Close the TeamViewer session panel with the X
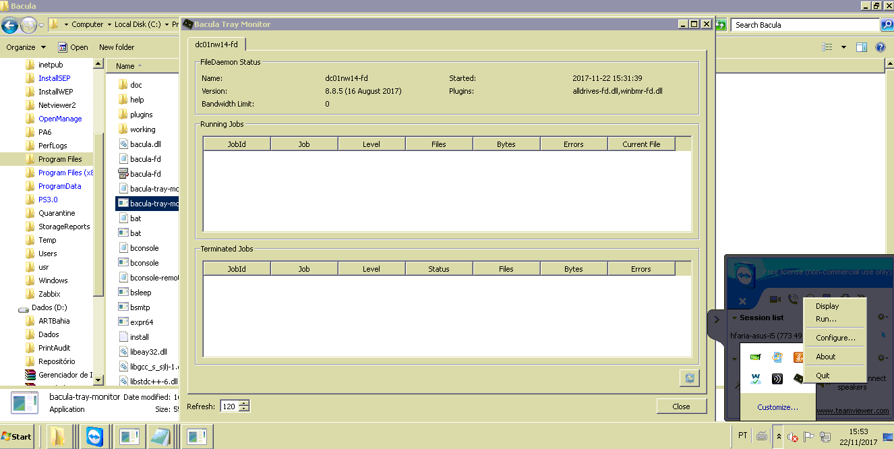The width and height of the screenshot is (894, 449). [x=742, y=301]
